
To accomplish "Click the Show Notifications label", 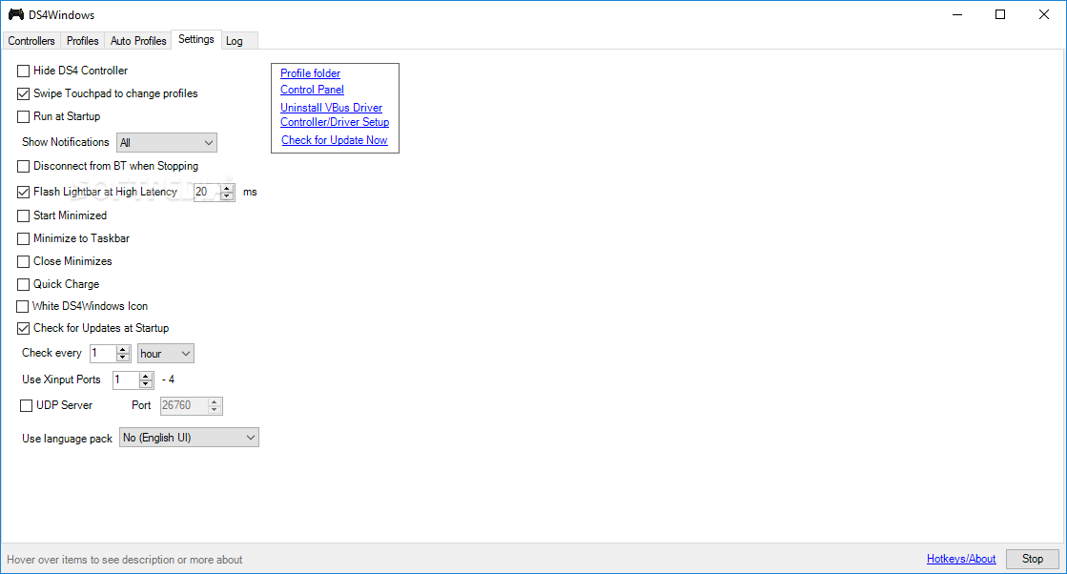I will coord(66,142).
